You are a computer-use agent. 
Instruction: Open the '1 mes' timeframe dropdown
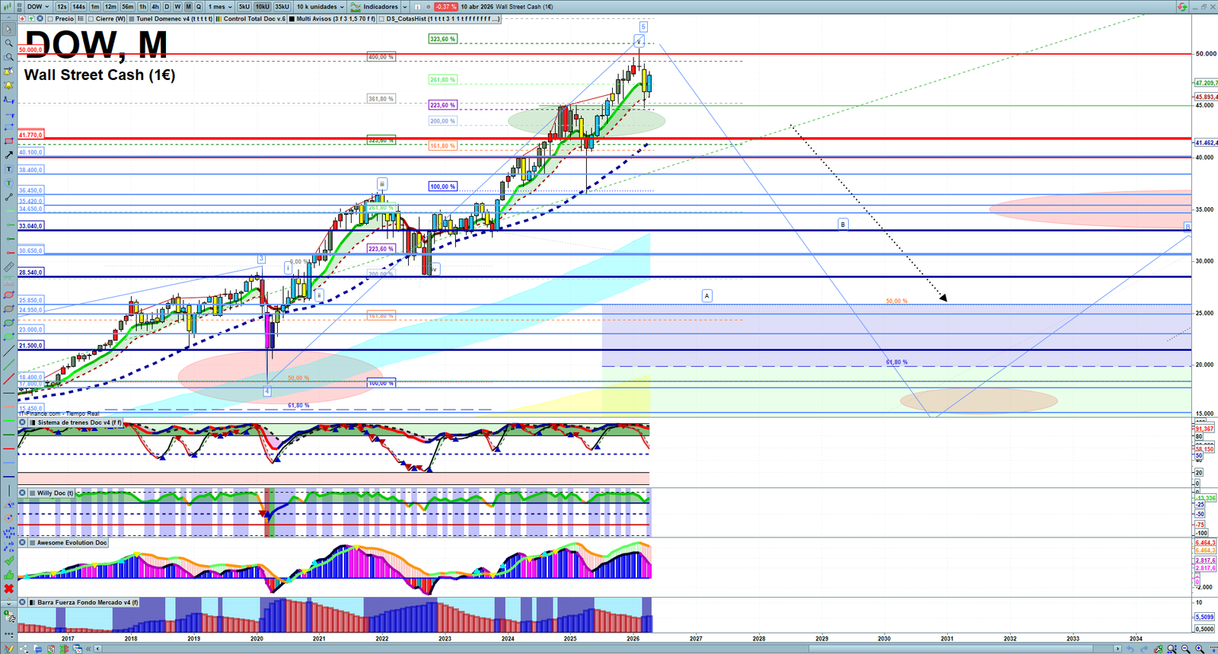click(x=220, y=7)
